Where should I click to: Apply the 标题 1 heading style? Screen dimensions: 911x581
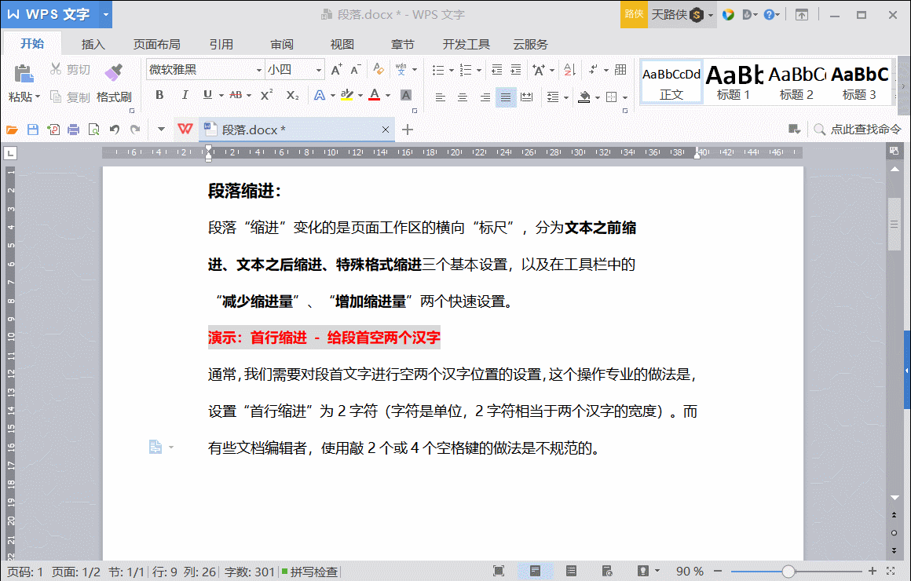pos(734,82)
